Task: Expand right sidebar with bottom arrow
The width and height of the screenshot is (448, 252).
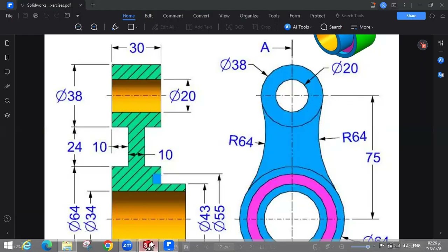Action: pyautogui.click(x=441, y=233)
